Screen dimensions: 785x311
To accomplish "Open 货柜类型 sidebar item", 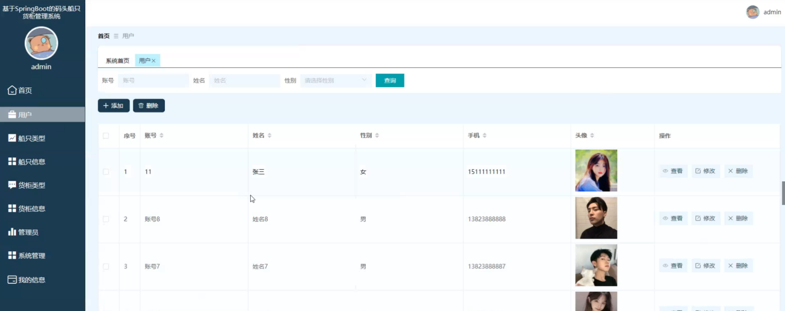I will pos(43,185).
